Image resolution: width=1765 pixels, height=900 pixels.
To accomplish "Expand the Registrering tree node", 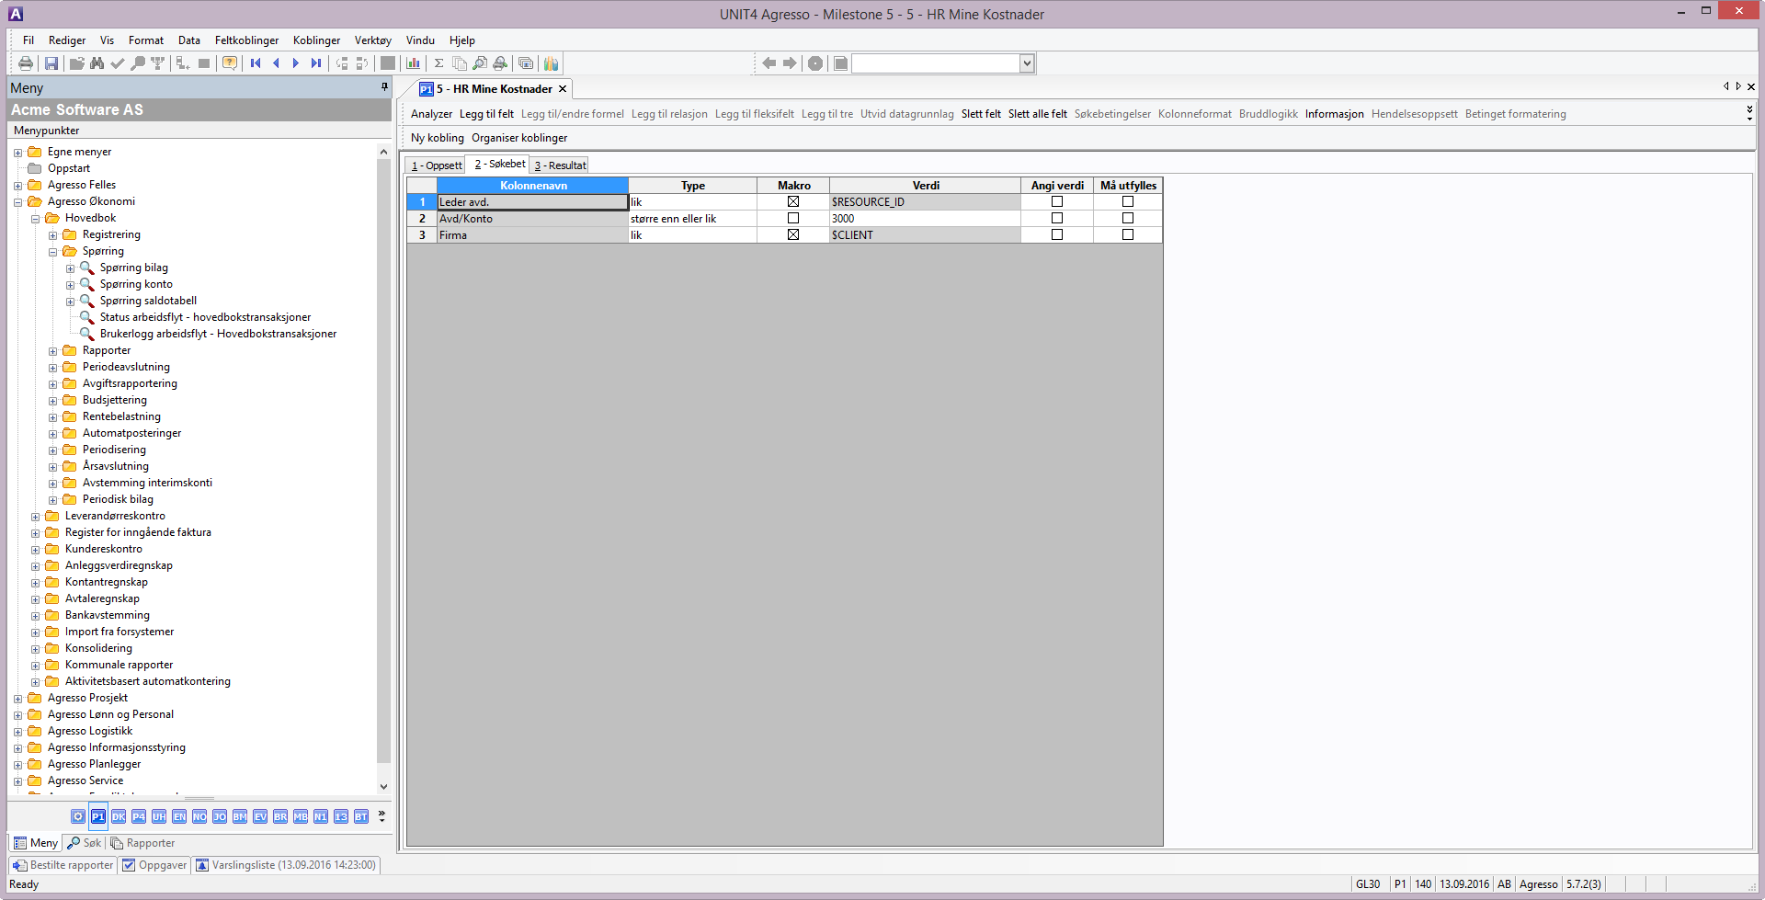I will pos(52,235).
